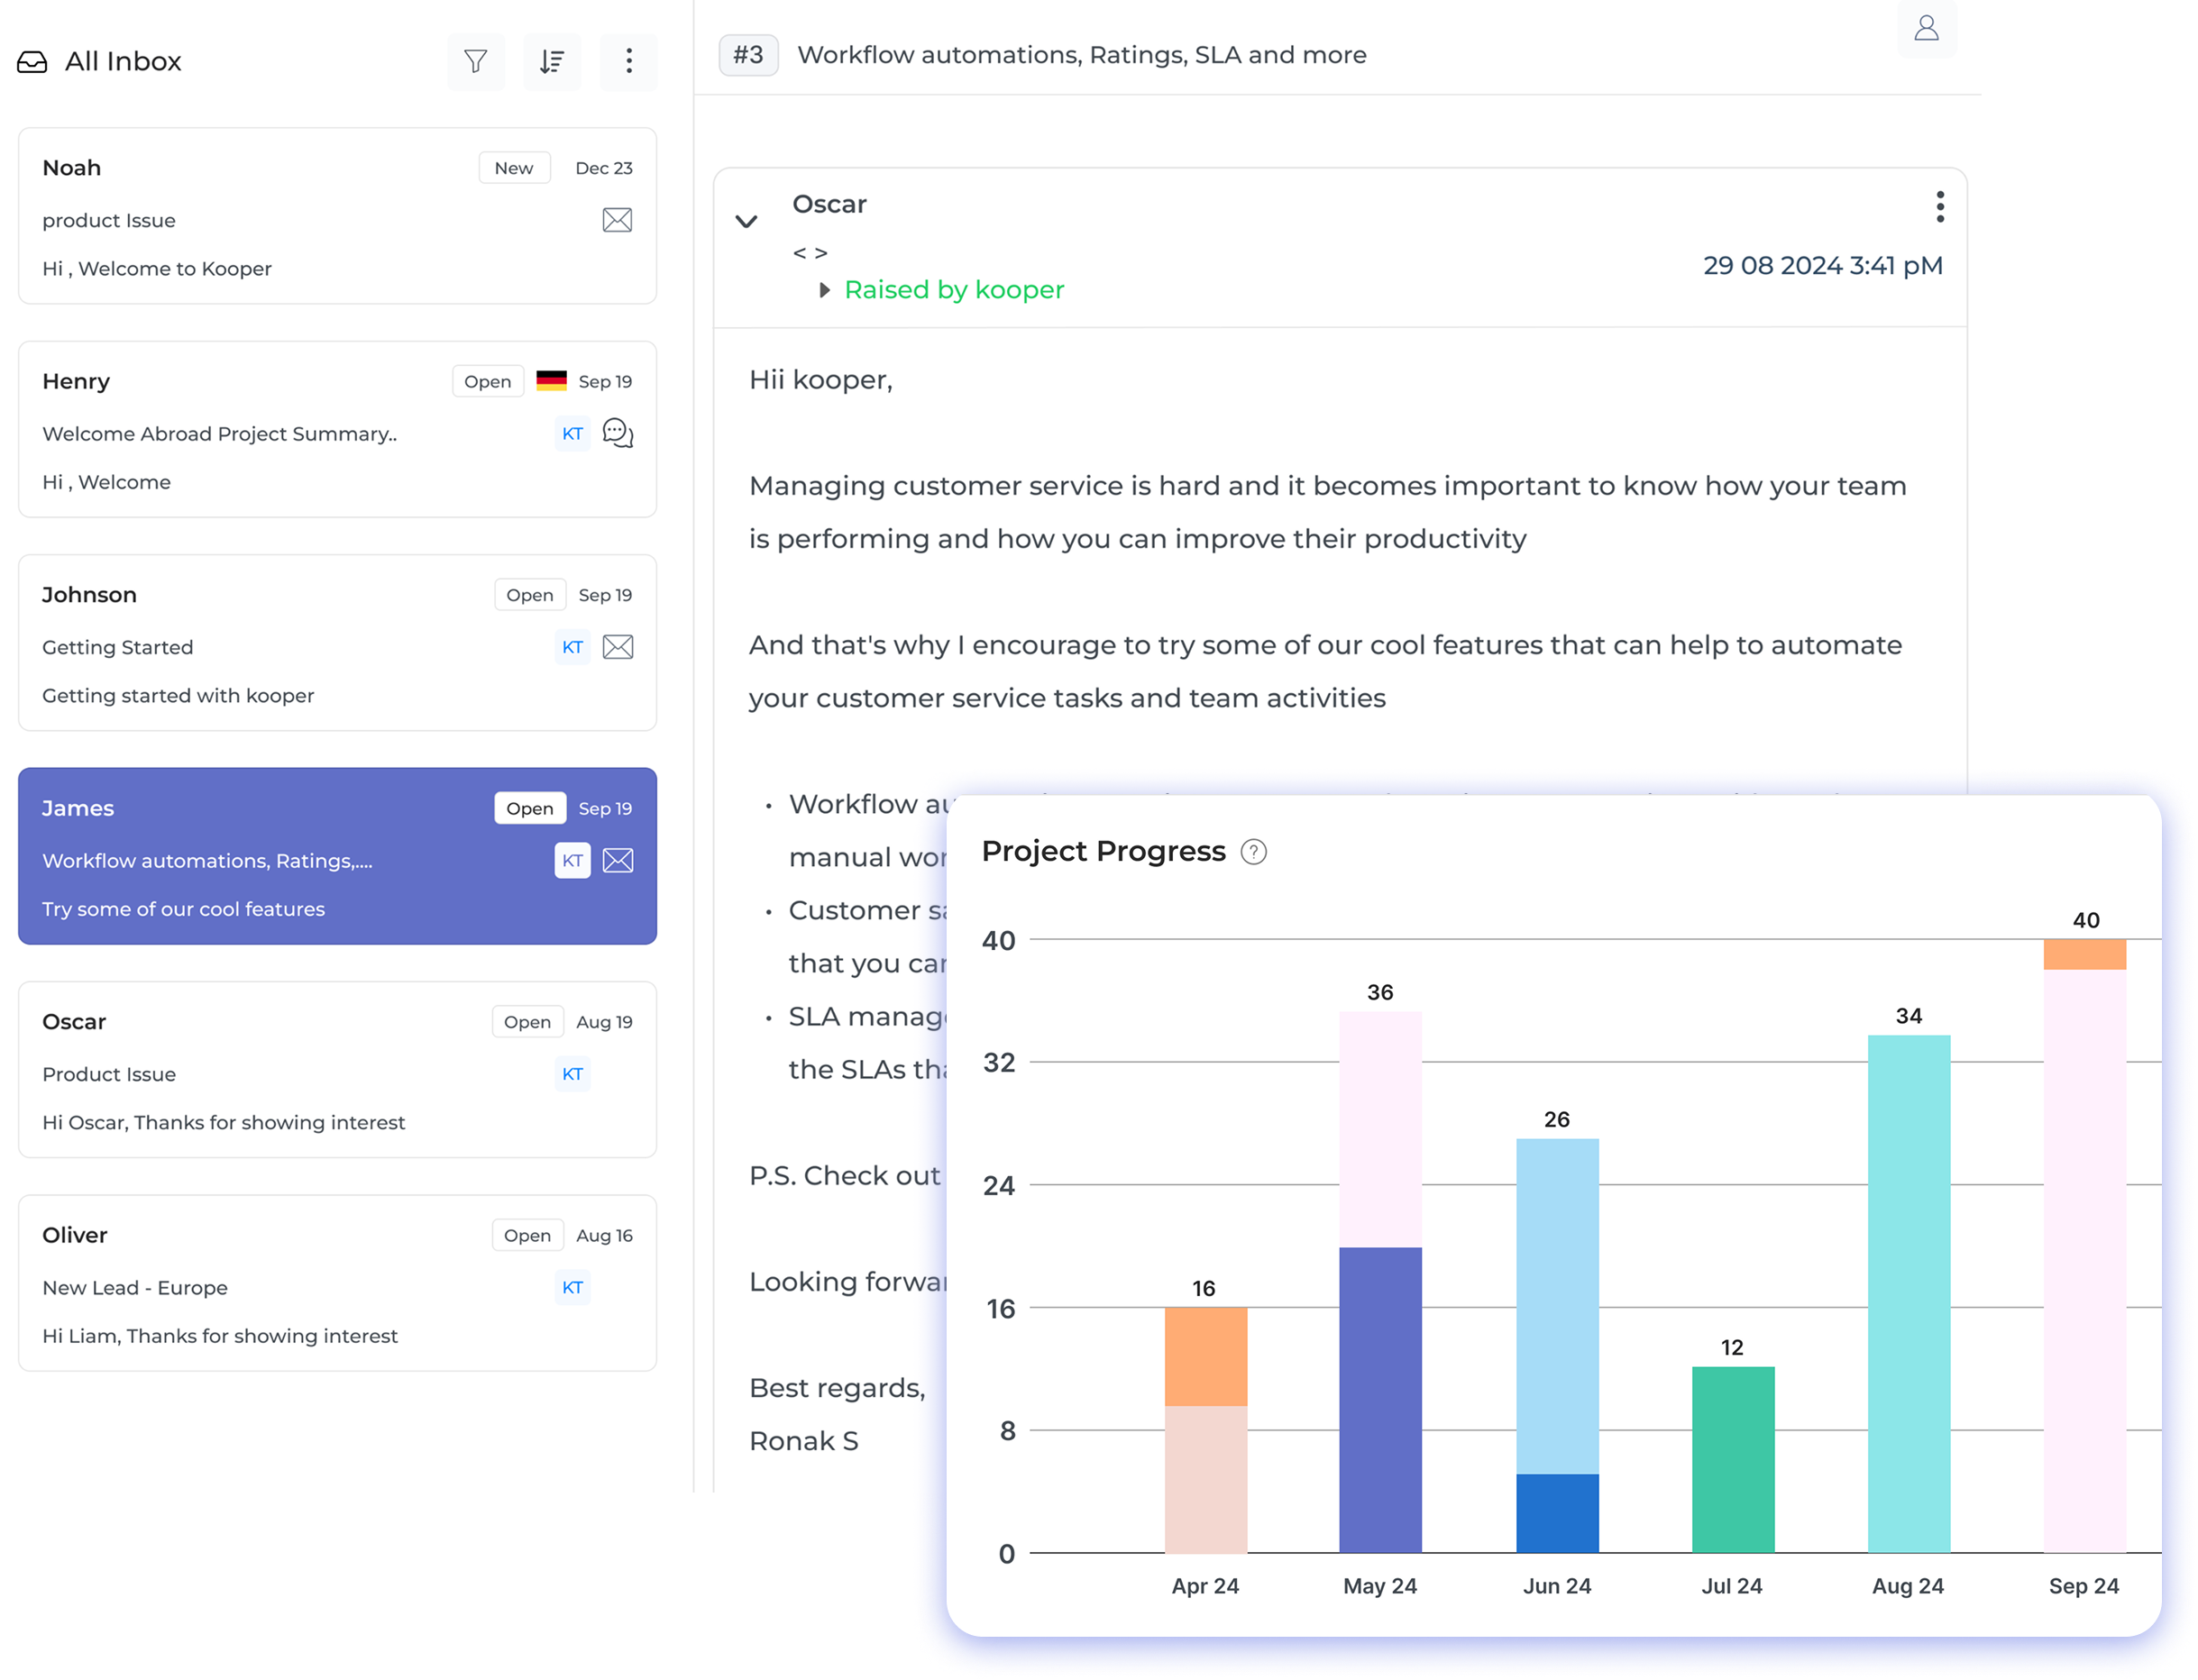Click the inbox filter funnel icon
Image resolution: width=2198 pixels, height=1680 pixels.
[475, 62]
